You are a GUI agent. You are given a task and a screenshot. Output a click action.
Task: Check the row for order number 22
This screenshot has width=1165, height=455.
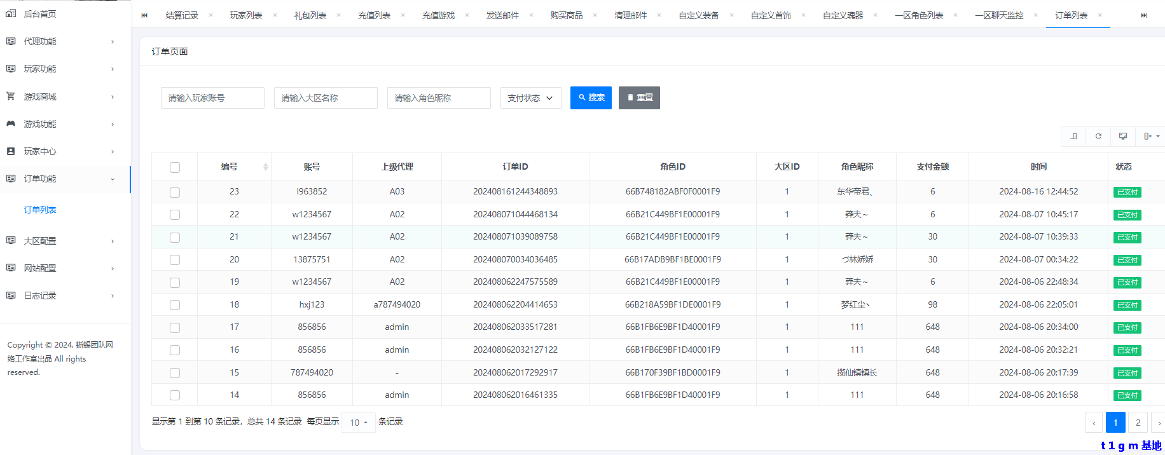click(x=175, y=215)
